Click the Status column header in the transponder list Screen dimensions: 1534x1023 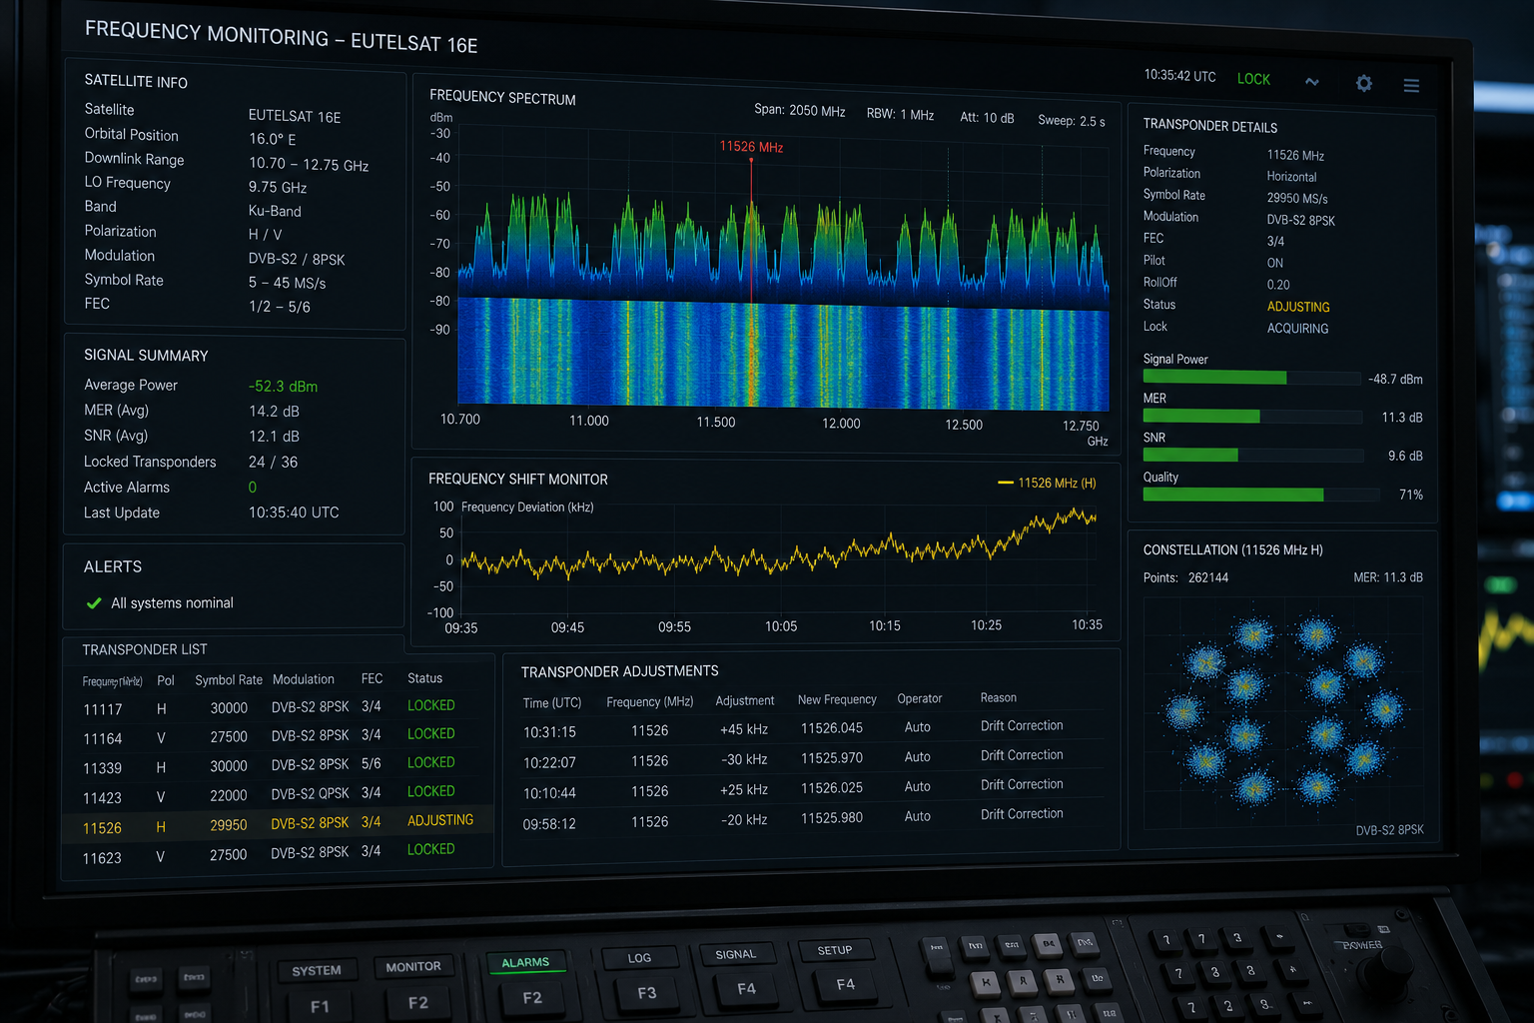point(424,678)
